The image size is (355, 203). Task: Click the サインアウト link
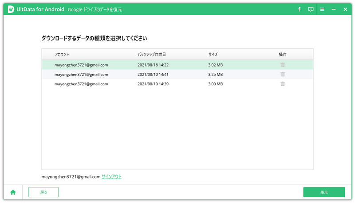(111, 177)
